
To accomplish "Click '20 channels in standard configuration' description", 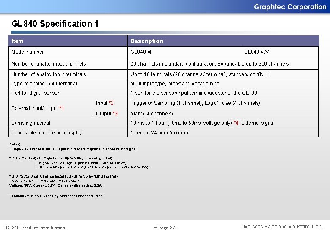I will point(223,64).
